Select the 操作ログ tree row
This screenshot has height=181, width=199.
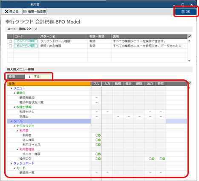[x=49, y=159]
